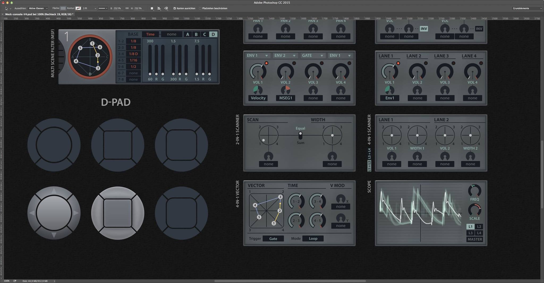Image resolution: width=544 pixels, height=283 pixels.
Task: Click the 100% zoom level field
Action: [x=7, y=281]
